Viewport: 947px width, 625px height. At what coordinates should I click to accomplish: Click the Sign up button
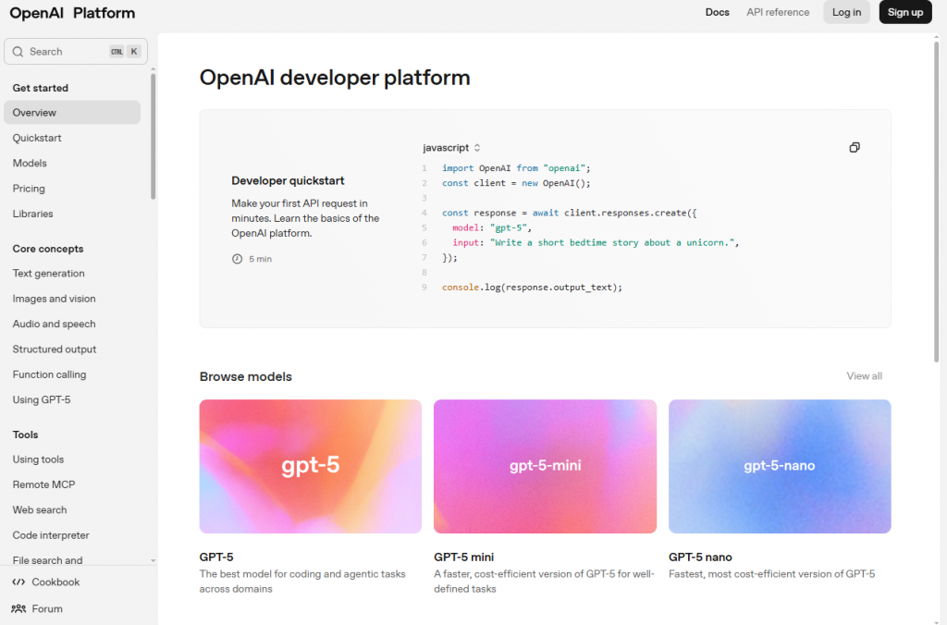pos(904,12)
